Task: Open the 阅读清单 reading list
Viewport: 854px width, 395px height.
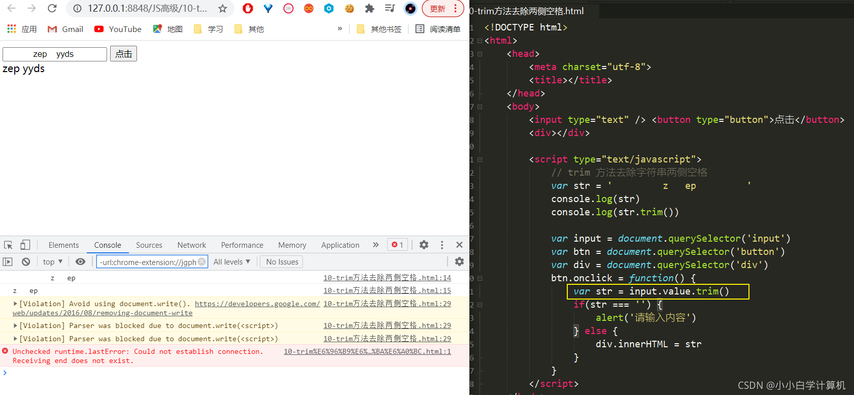Action: tap(438, 29)
